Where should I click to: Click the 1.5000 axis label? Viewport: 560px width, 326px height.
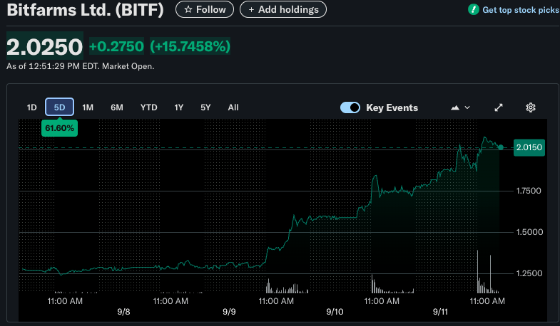(x=529, y=232)
